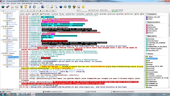Collapse the VirtualLife _baterista_ server node

pyautogui.click(x=1, y=11)
